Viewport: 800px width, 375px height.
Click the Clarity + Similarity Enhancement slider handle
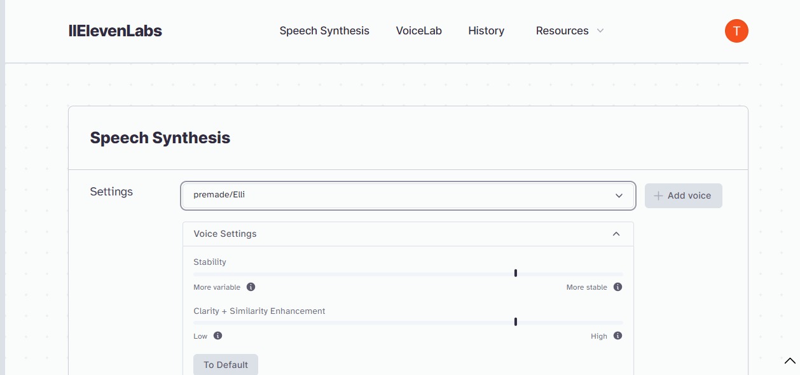pos(515,322)
